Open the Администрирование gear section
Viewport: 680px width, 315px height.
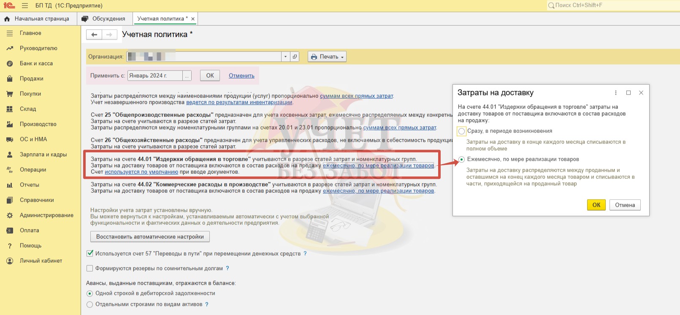[x=46, y=215]
